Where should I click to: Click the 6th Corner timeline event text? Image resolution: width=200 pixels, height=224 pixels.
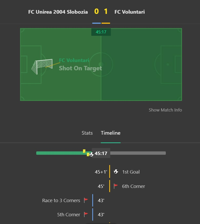[x=133, y=186]
